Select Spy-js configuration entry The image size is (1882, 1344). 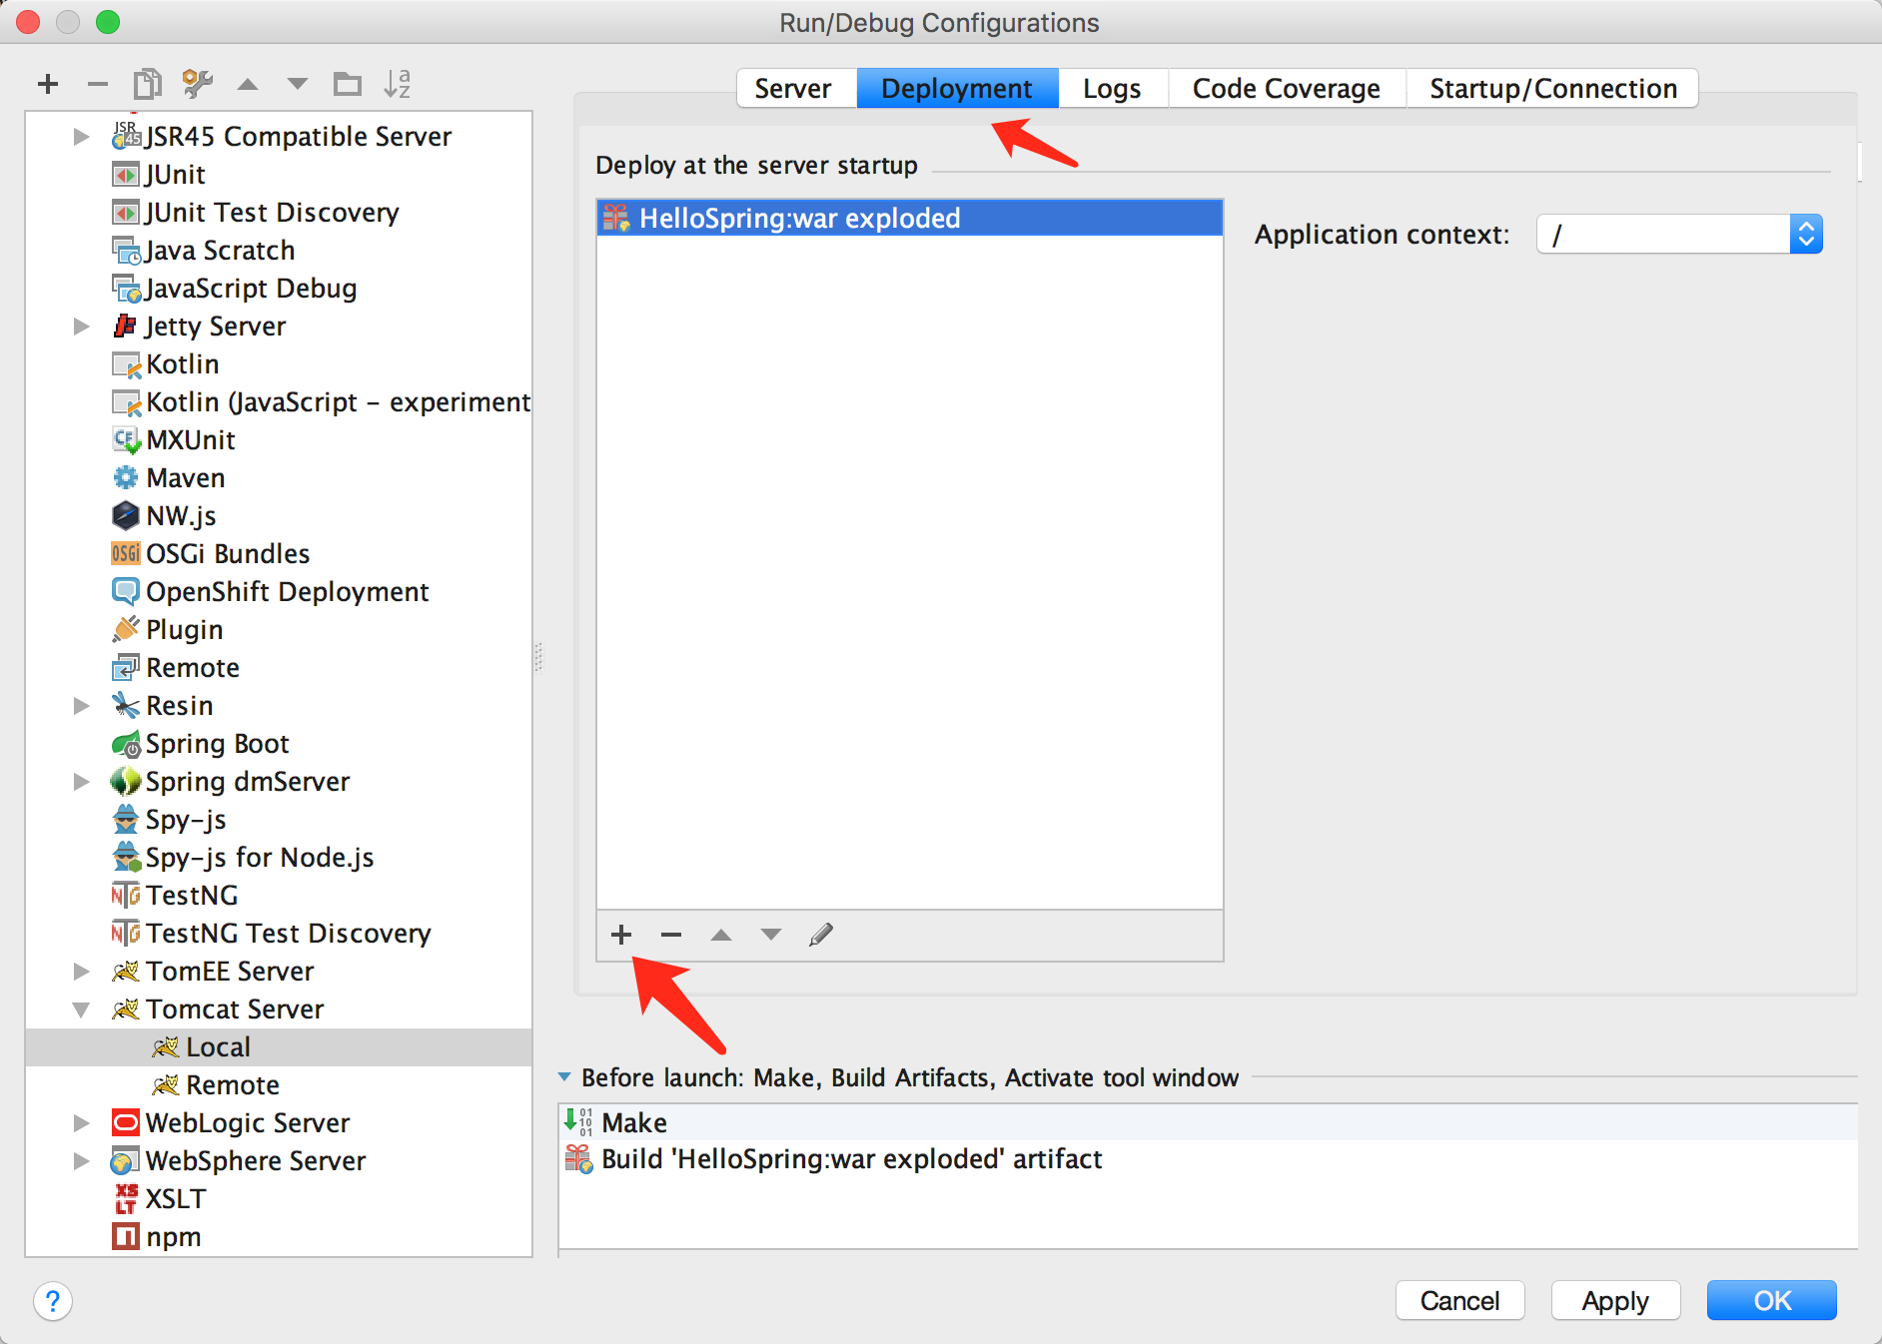click(x=279, y=820)
